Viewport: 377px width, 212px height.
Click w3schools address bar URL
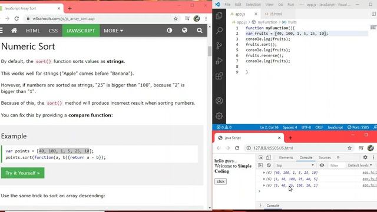coord(64,18)
